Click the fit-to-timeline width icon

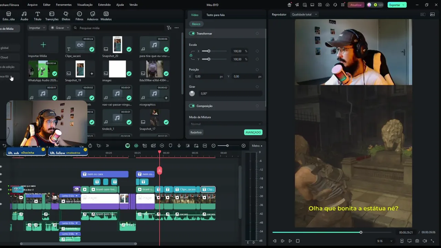click(x=205, y=146)
